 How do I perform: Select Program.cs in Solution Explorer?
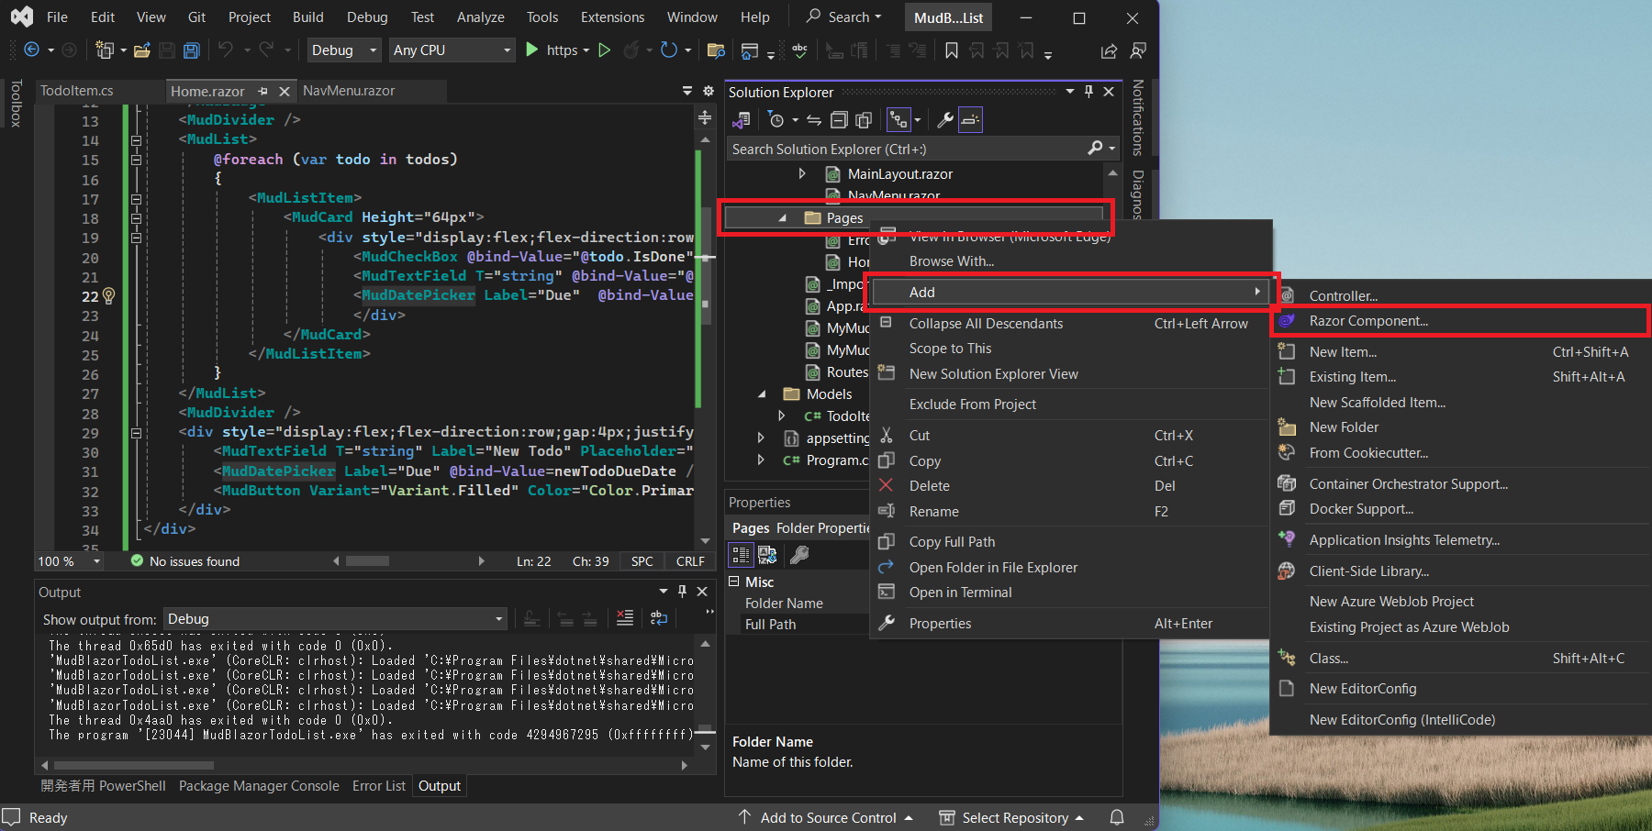836,460
